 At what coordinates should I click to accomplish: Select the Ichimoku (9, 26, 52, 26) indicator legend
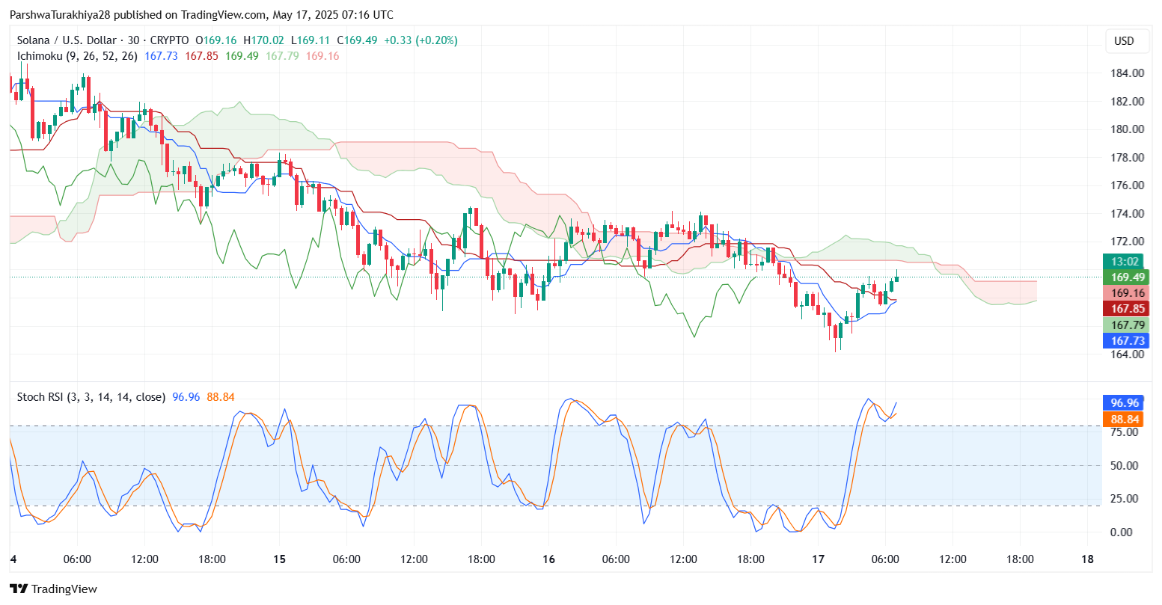click(x=77, y=56)
